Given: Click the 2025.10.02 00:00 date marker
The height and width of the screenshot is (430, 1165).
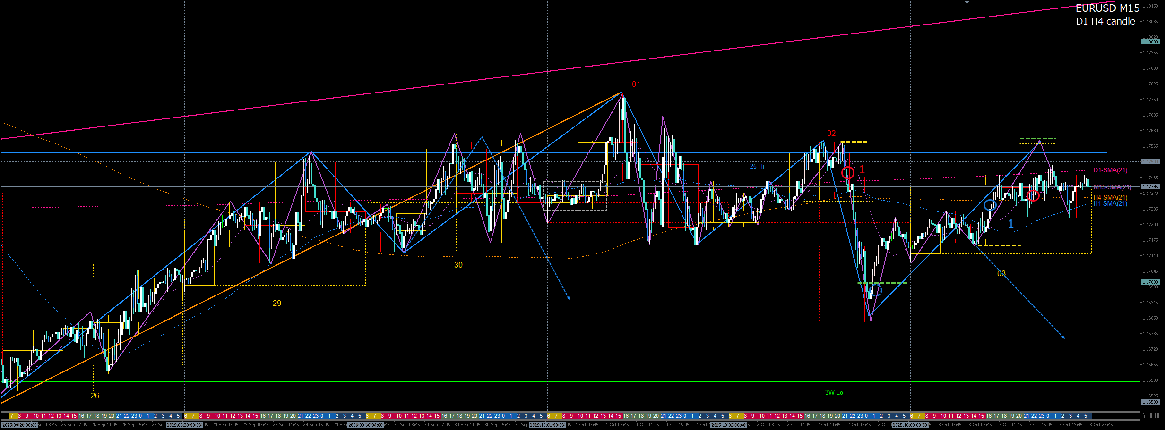Looking at the screenshot, I should pos(728,425).
